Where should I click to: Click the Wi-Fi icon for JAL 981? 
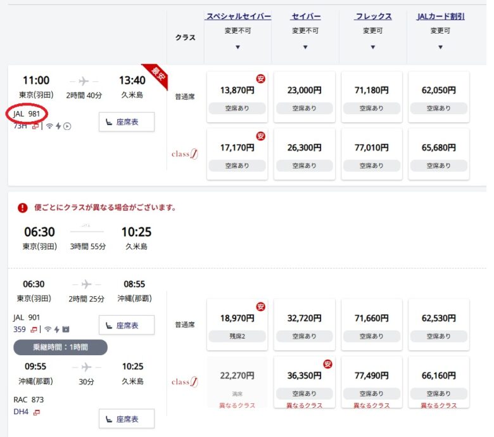tap(49, 126)
